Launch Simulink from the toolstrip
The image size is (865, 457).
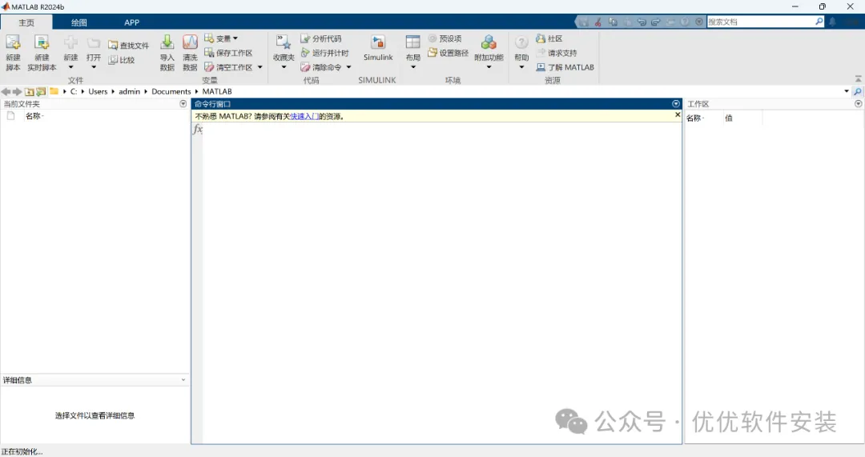[x=378, y=47]
